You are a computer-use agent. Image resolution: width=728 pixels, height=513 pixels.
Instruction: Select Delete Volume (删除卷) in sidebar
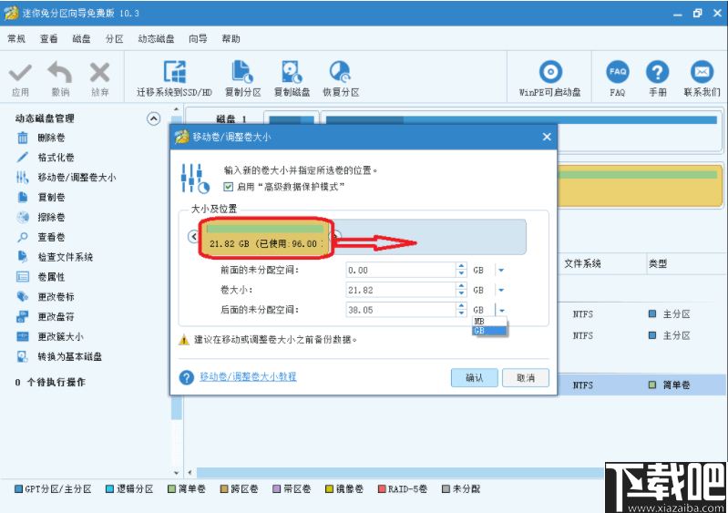click(41, 138)
